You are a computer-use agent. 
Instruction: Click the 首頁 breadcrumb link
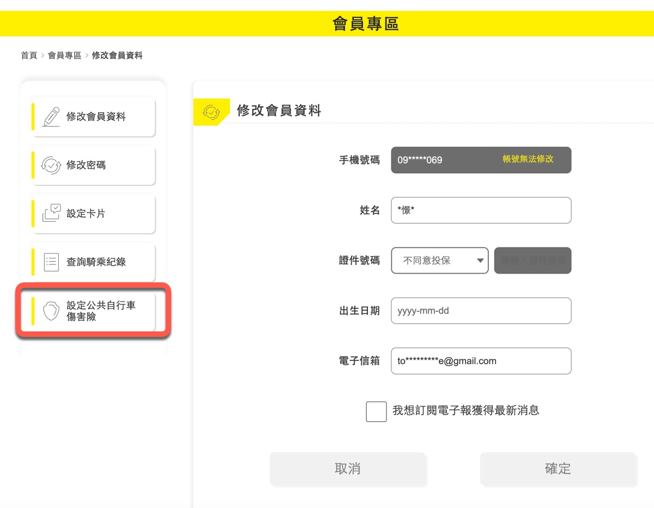pos(29,56)
